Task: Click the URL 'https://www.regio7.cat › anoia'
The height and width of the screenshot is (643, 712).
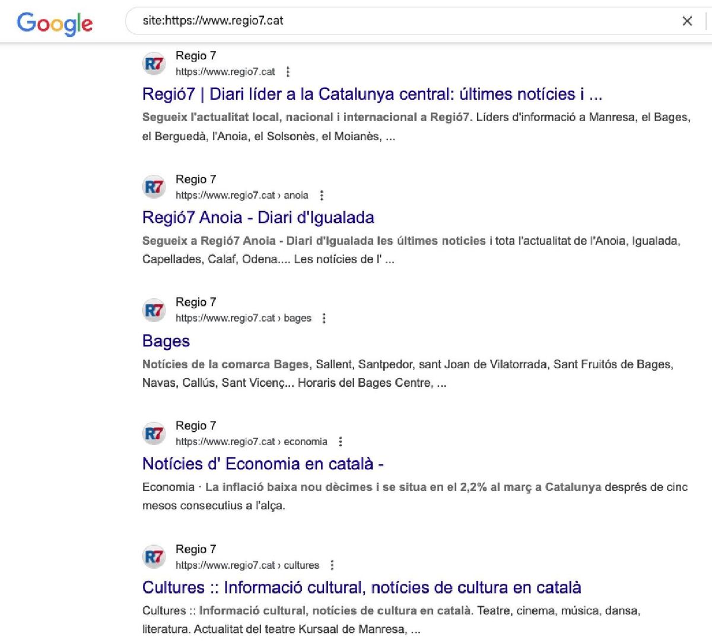Action: [242, 195]
